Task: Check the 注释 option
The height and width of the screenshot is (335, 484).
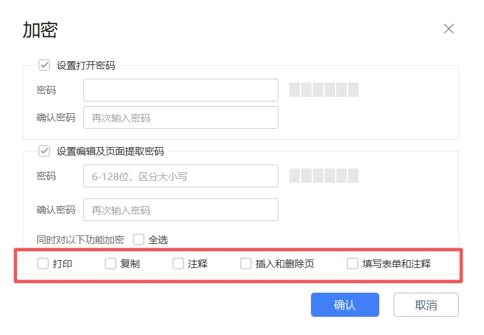Action: [178, 264]
